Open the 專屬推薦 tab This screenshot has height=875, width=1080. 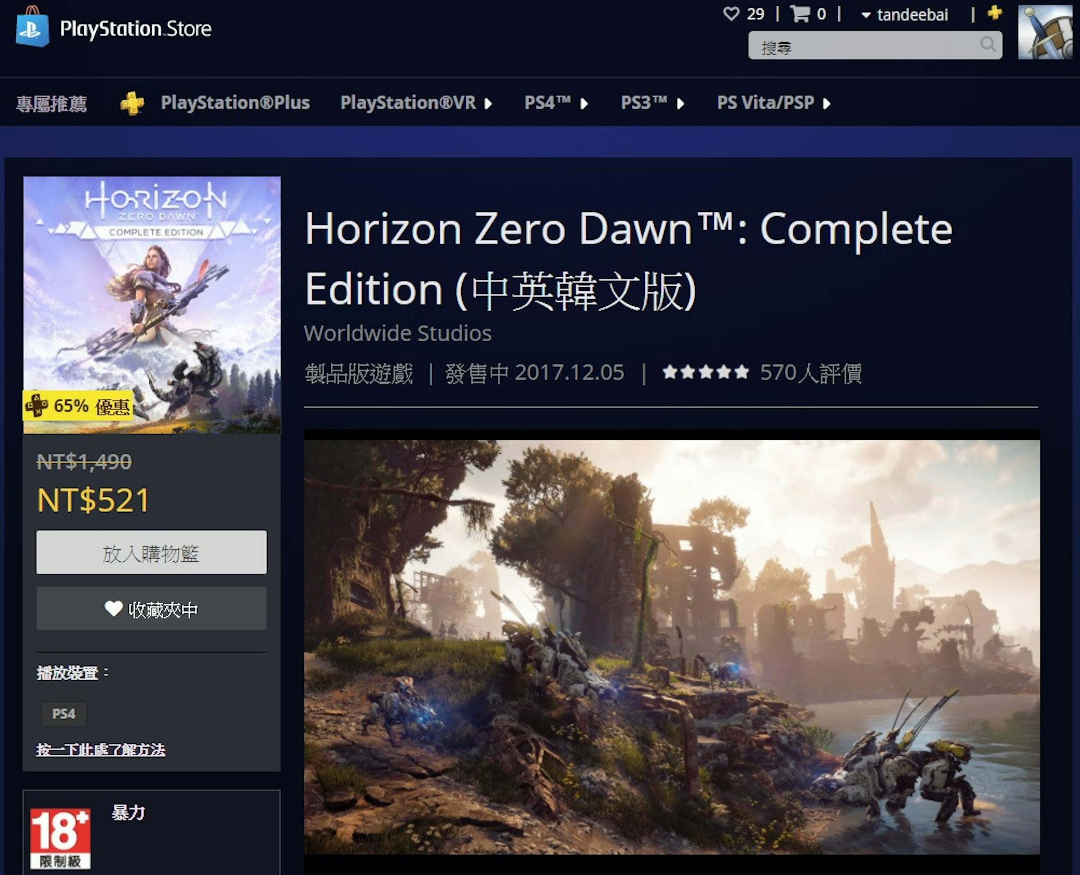(x=51, y=104)
